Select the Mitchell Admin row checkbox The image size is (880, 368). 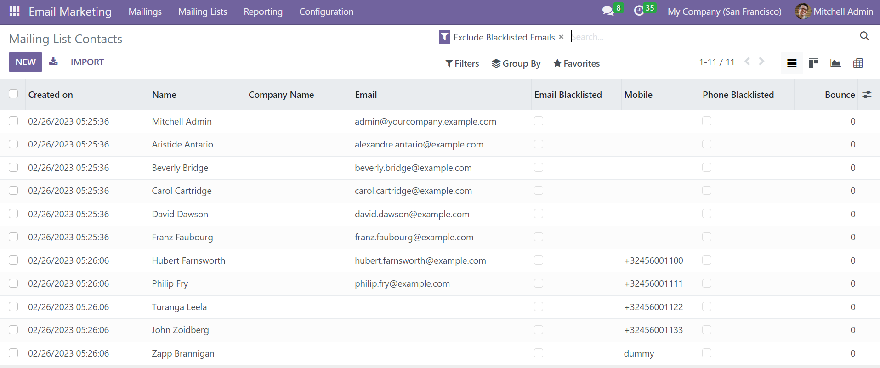point(13,121)
